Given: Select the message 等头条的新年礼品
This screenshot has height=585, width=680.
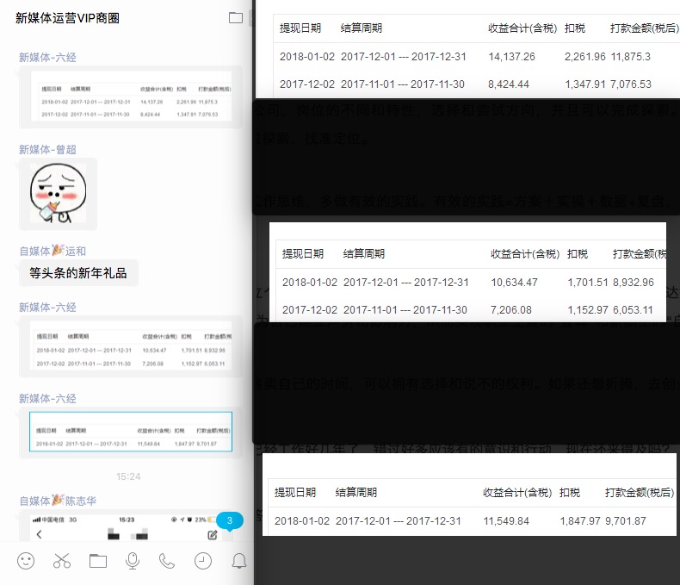Looking at the screenshot, I should pos(78,274).
